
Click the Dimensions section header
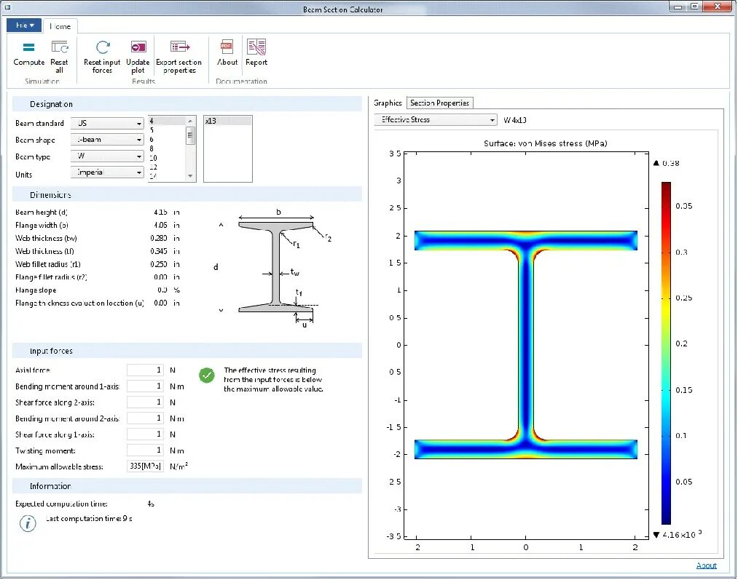187,194
